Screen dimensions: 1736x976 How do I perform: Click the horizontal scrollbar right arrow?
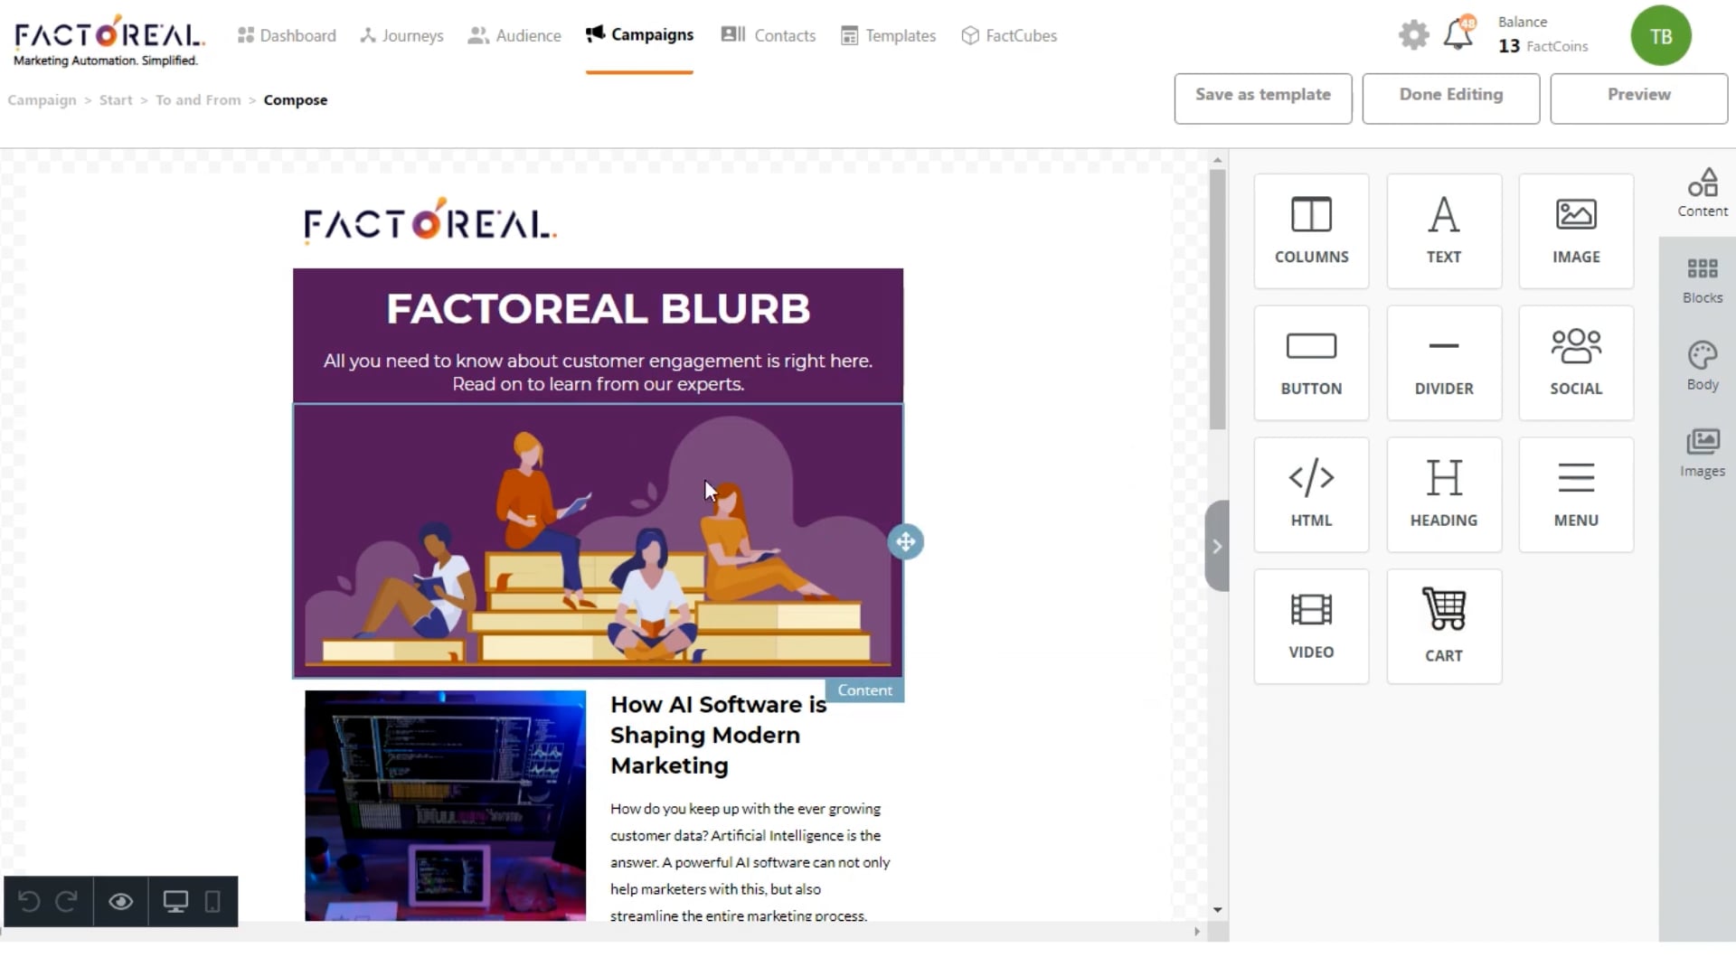(1197, 931)
